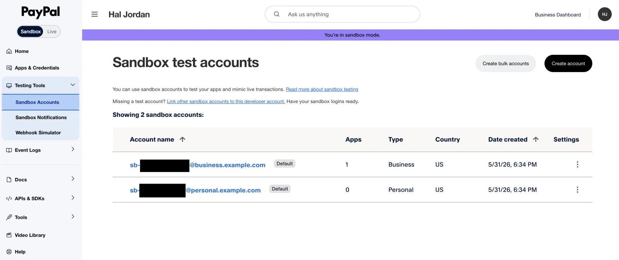This screenshot has height=260, width=619.
Task: Click the Sandbox test accounts heading
Action: 186,62
